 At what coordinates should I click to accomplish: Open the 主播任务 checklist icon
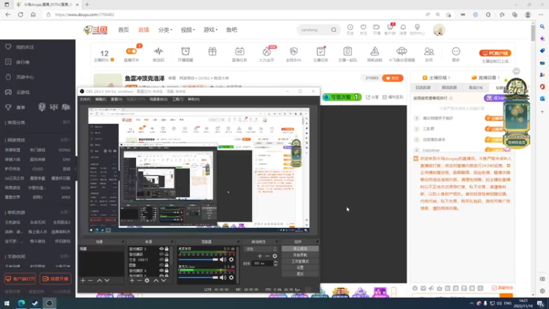(320, 51)
